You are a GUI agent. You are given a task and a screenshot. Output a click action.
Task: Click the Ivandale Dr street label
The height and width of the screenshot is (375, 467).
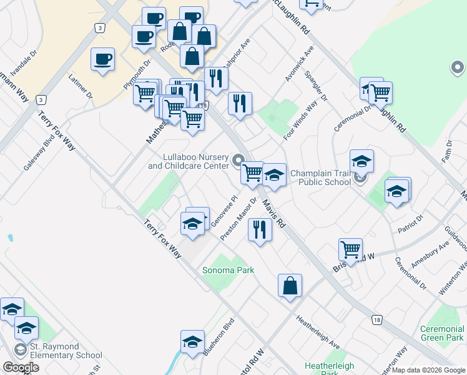pos(23,63)
